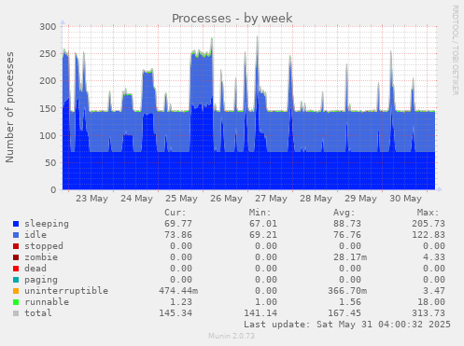Image resolution: width=464 pixels, height=346 pixels.
Task: Select the 'dead' legend label
Action: click(35, 269)
